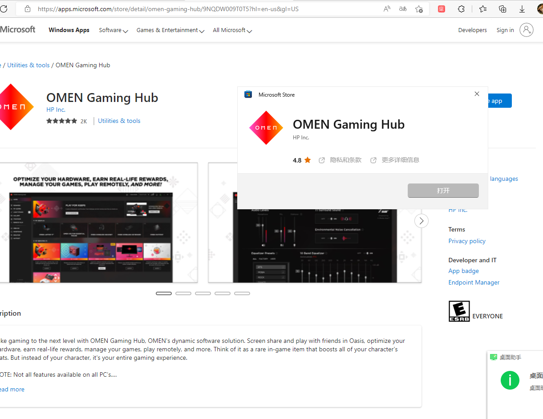This screenshot has height=419, width=543.
Task: Select the second screenshot carousel dot
Action: pos(183,293)
